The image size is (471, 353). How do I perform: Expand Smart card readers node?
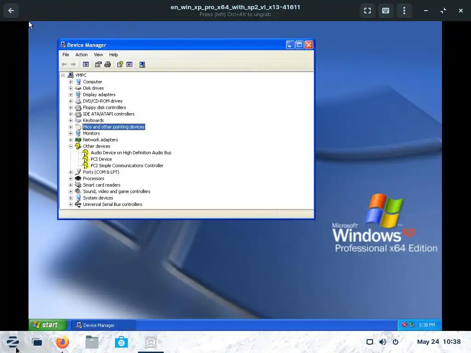coord(70,185)
